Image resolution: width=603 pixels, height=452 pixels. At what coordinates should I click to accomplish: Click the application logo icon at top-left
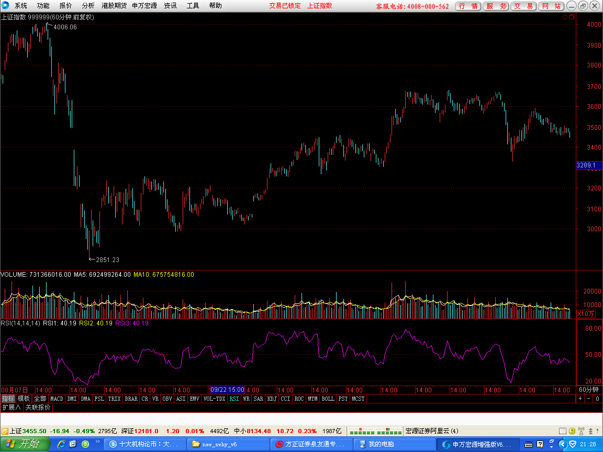[x=5, y=5]
